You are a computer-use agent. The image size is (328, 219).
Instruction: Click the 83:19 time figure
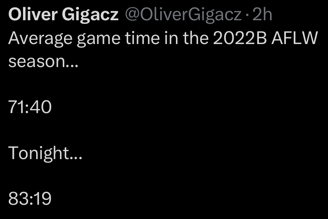(x=30, y=198)
